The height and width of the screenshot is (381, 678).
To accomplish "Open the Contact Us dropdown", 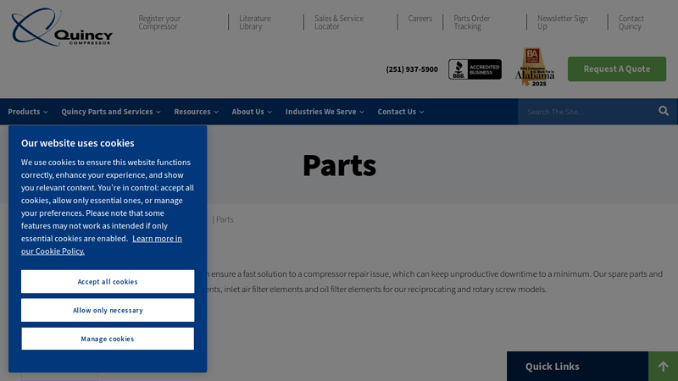I will [400, 112].
